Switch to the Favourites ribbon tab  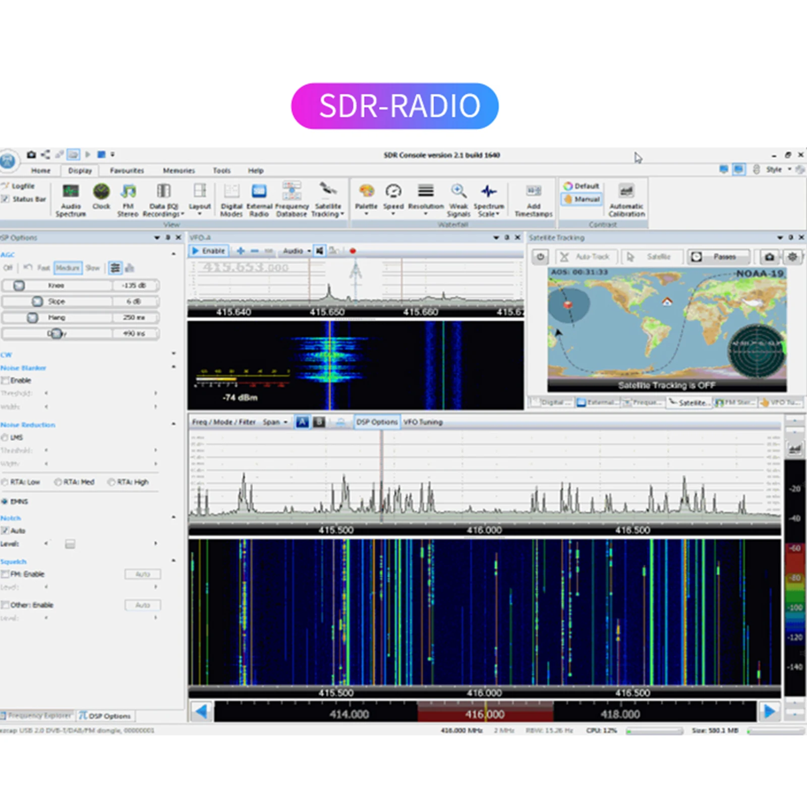[x=127, y=170]
